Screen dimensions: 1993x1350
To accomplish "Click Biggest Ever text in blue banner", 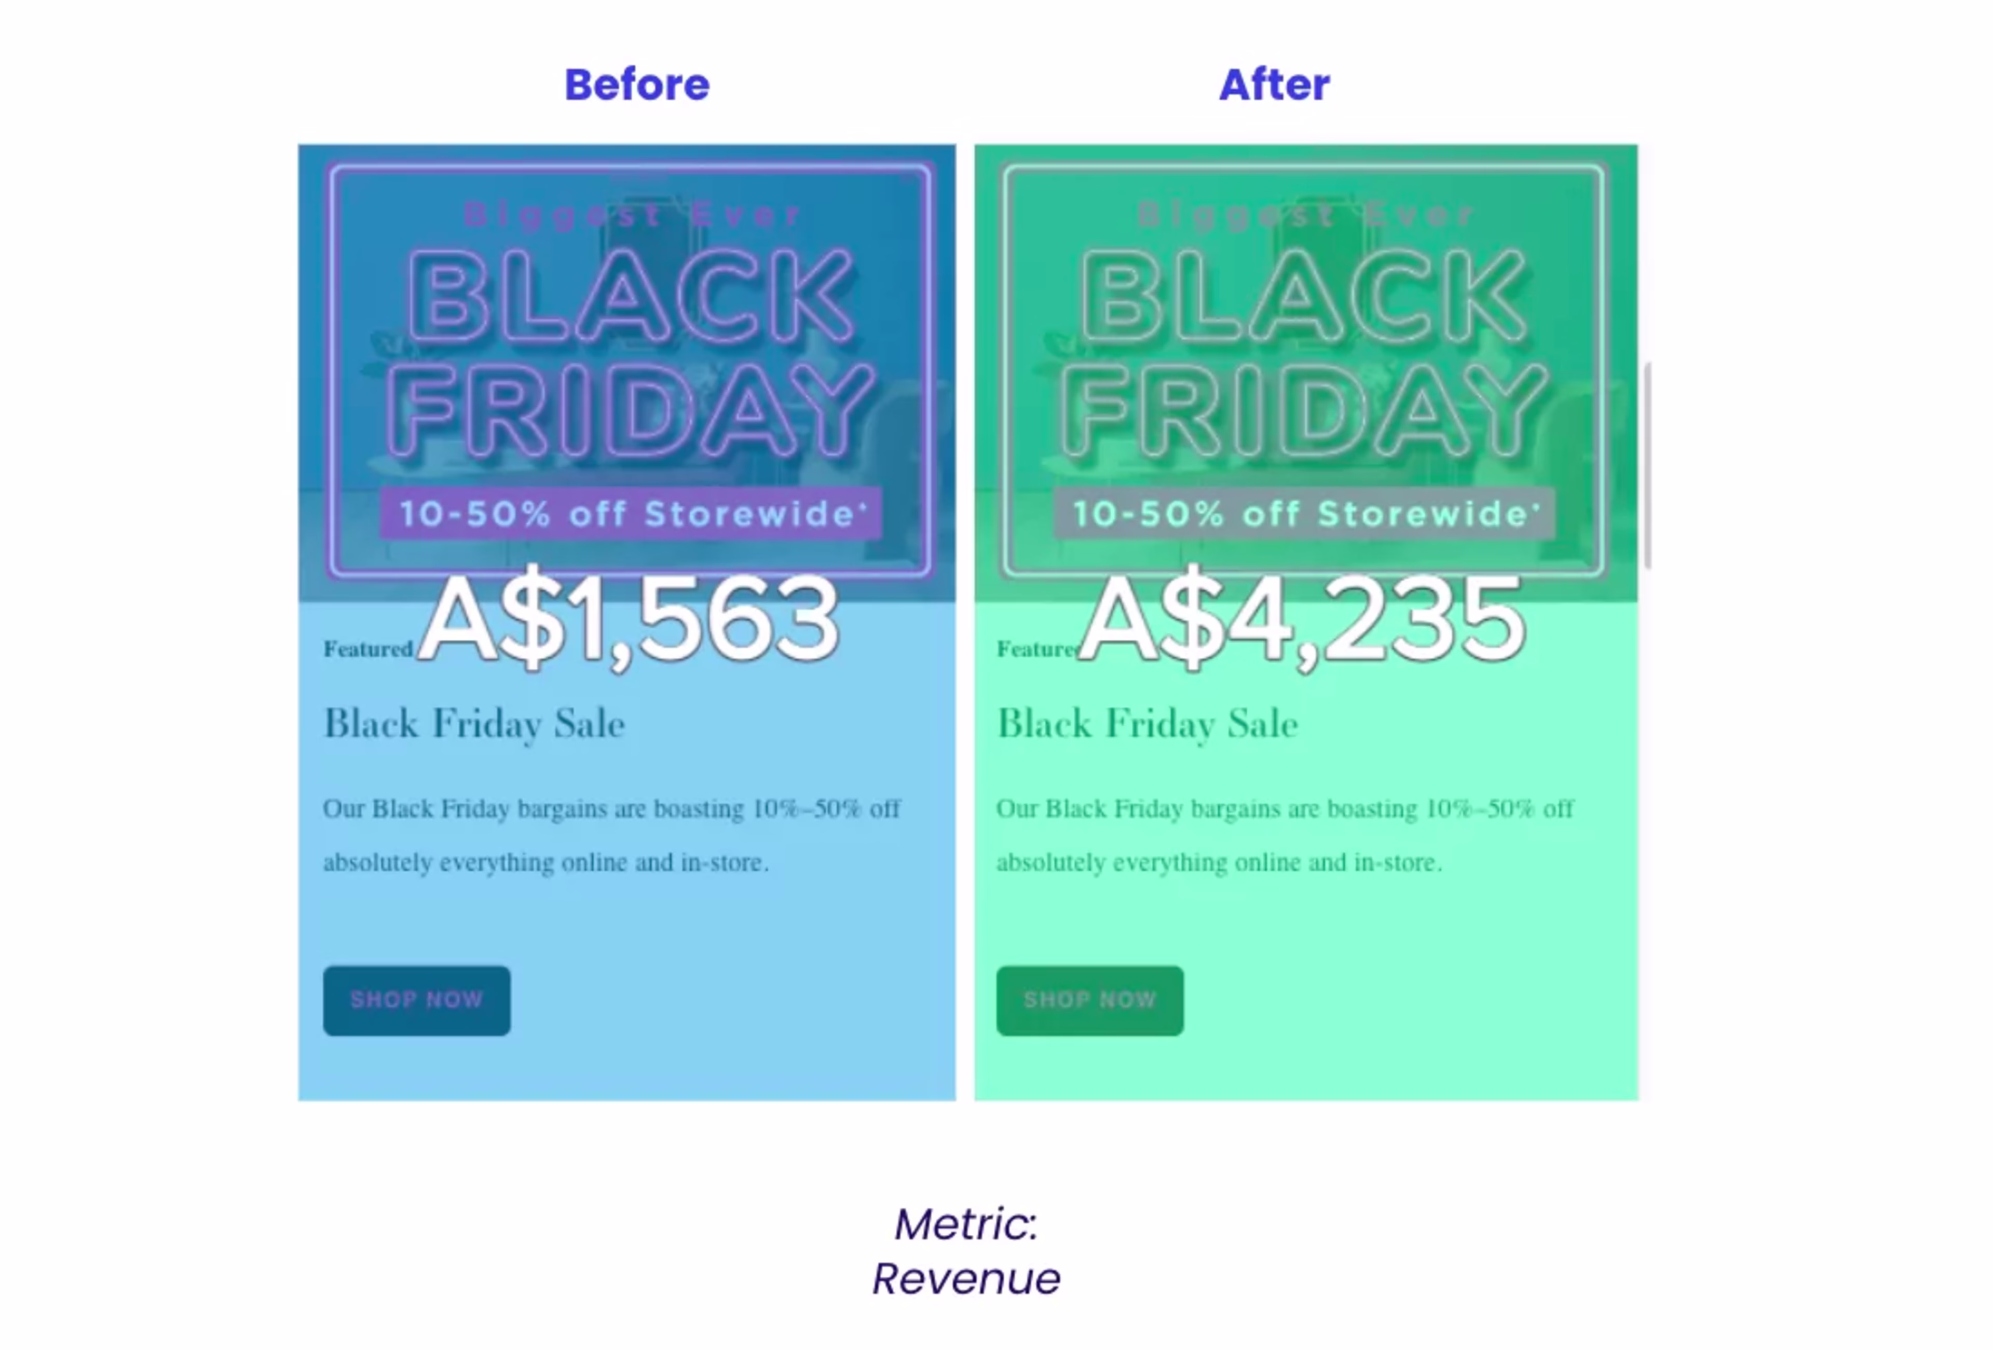I will [x=632, y=214].
